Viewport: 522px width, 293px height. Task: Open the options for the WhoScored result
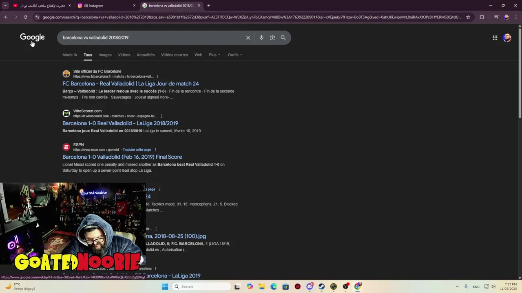[x=161, y=116]
